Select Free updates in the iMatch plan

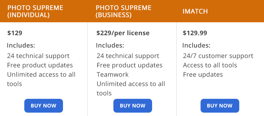(203, 74)
